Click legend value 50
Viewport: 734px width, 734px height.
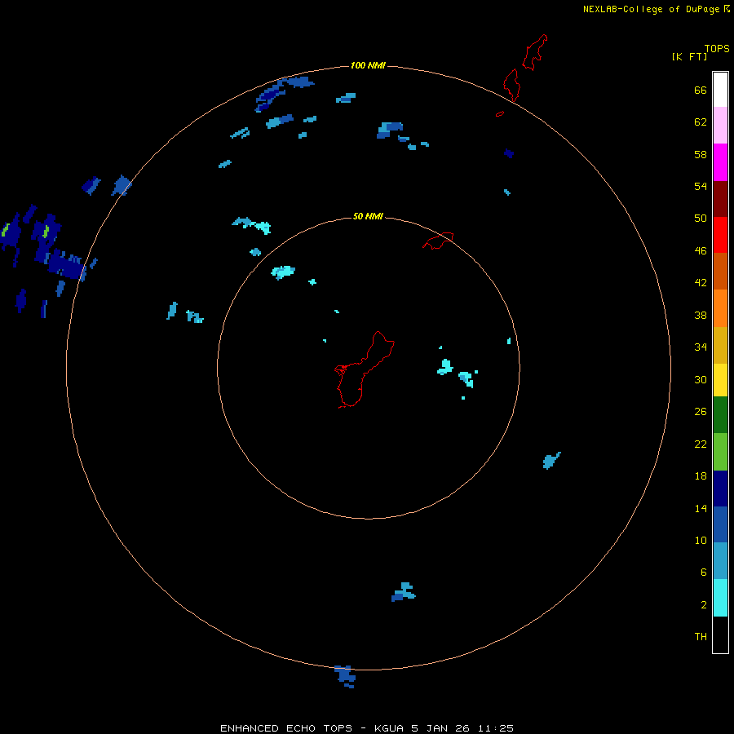701,219
